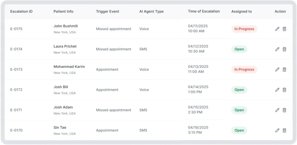The image size is (297, 145).
Task: Delete escalation E-0170 for Sin Tae
Action: coord(284,130)
